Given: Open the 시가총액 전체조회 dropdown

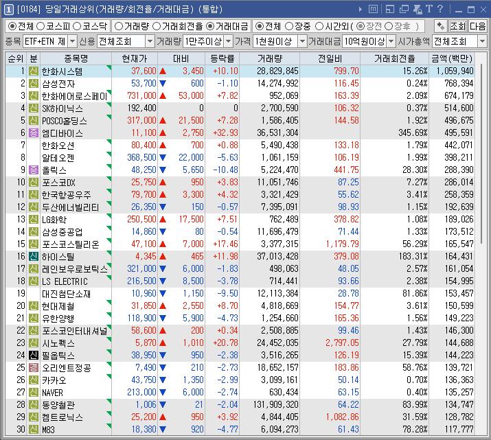Looking at the screenshot, I should coord(482,41).
